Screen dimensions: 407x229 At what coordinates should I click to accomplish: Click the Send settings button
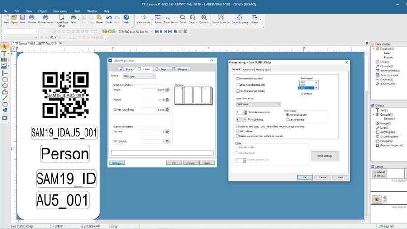(x=325, y=156)
